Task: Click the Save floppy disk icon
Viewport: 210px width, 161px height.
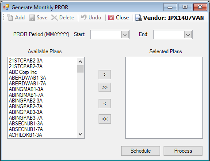Action: (x=32, y=18)
